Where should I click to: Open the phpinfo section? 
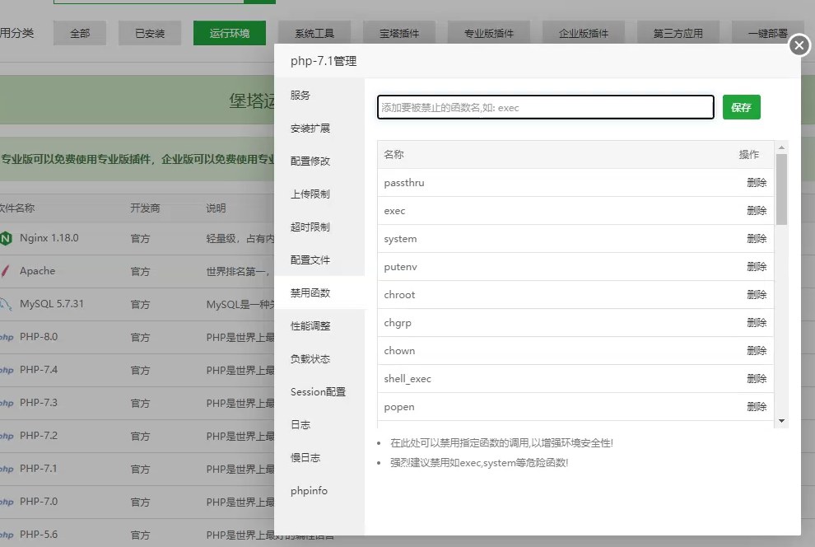319,490
